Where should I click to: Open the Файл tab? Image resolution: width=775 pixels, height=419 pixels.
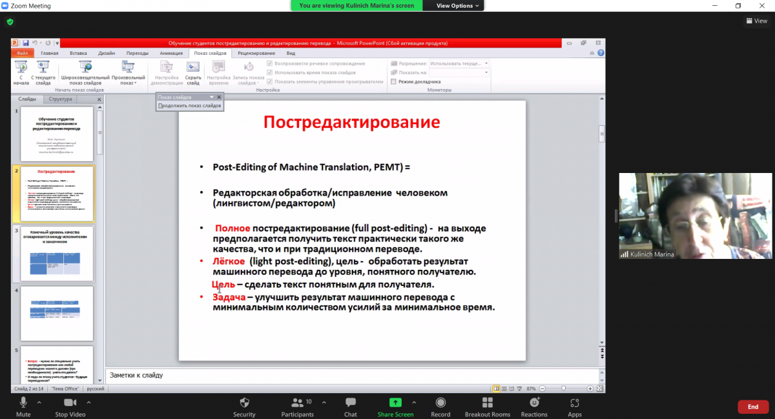[22, 54]
